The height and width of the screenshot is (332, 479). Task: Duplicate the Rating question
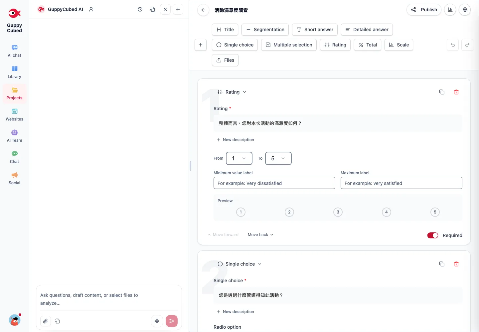coord(442,92)
